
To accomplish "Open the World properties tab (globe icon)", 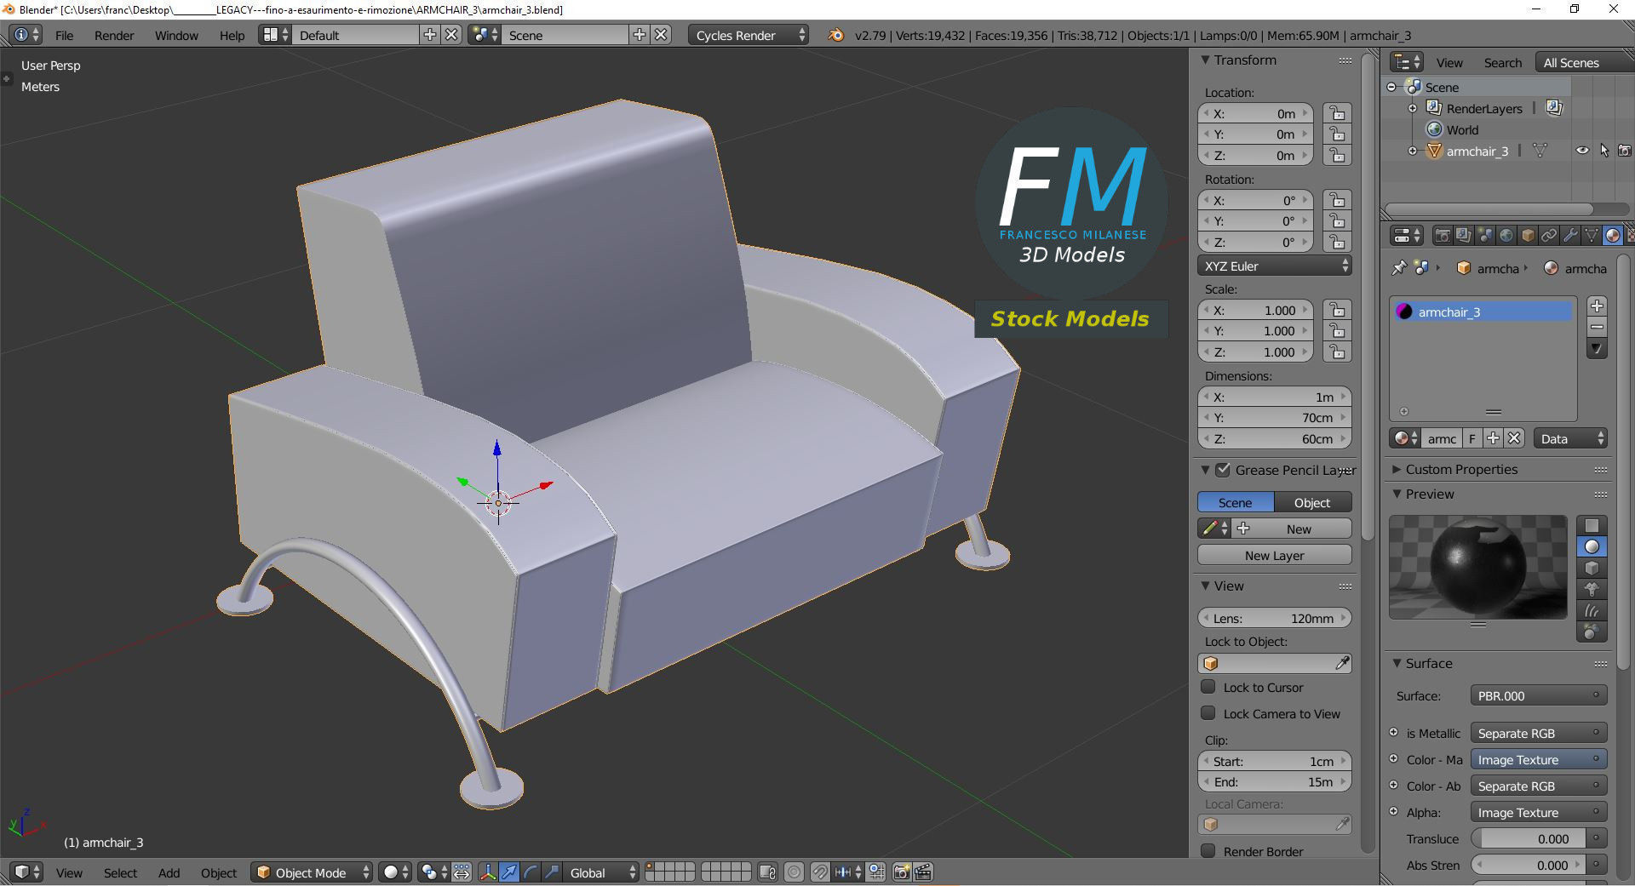I will (1506, 236).
